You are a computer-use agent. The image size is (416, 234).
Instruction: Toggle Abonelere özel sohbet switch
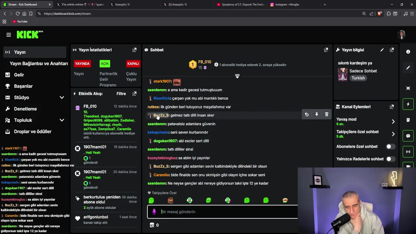[x=390, y=147]
